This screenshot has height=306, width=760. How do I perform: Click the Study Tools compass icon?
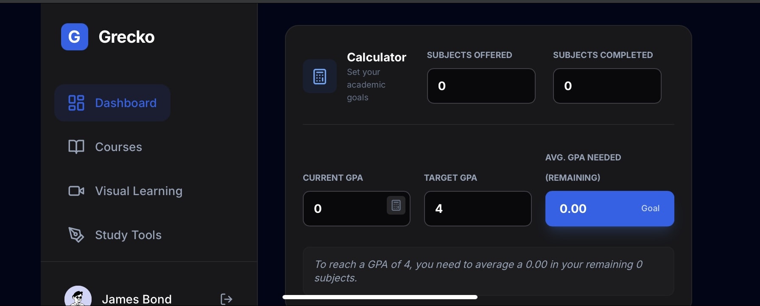76,235
